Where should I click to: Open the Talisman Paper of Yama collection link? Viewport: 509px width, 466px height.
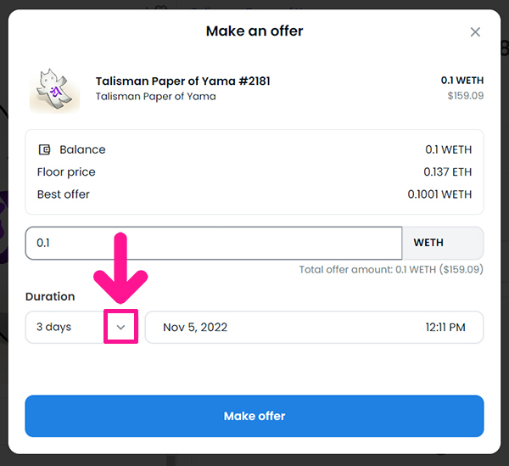tap(155, 97)
